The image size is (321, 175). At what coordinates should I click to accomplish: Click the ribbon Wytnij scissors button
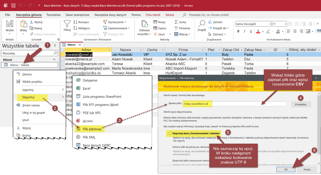click(x=36, y=22)
